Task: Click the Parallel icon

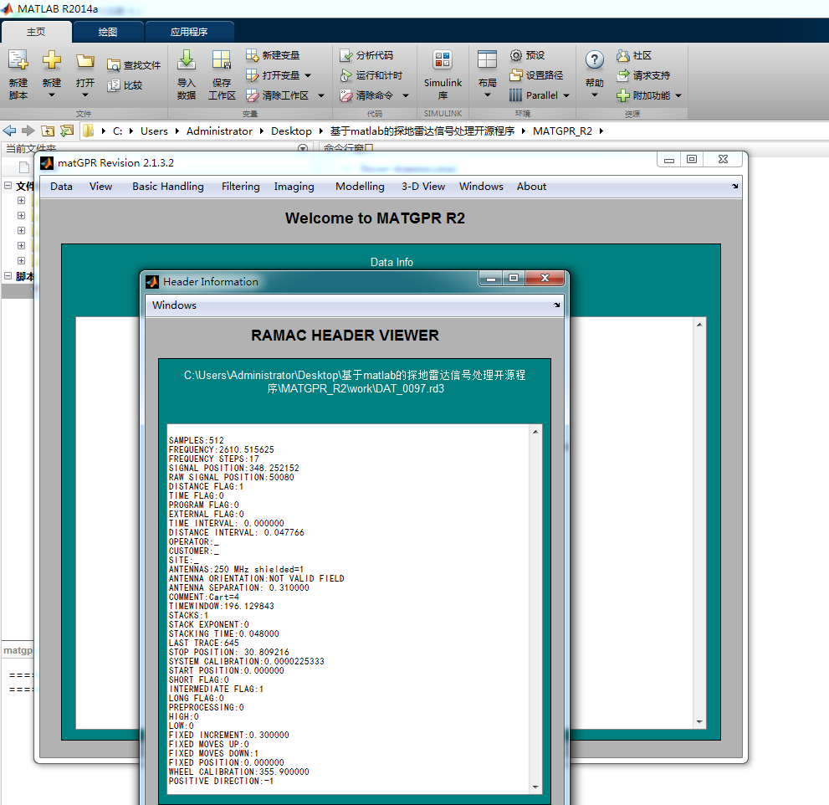Action: [x=516, y=95]
